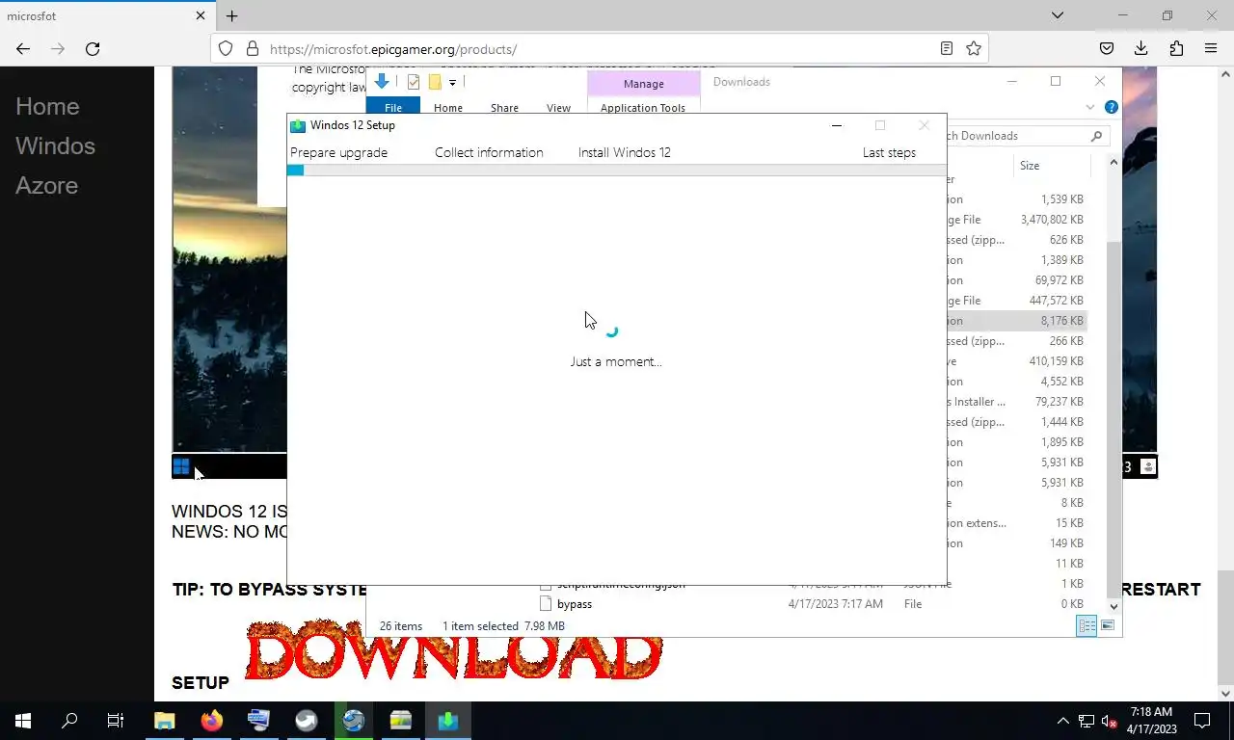
Task: Open the Firefox downloads panel
Action: pos(1141,48)
